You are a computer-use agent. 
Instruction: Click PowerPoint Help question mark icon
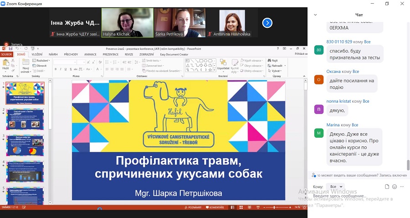278,49
